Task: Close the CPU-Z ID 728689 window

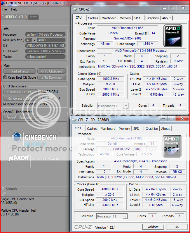Action: tap(182, 119)
